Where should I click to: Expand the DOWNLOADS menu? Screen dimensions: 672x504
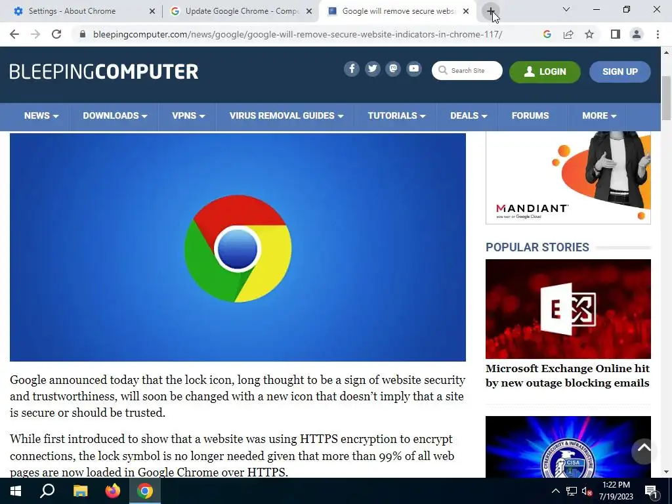115,115
